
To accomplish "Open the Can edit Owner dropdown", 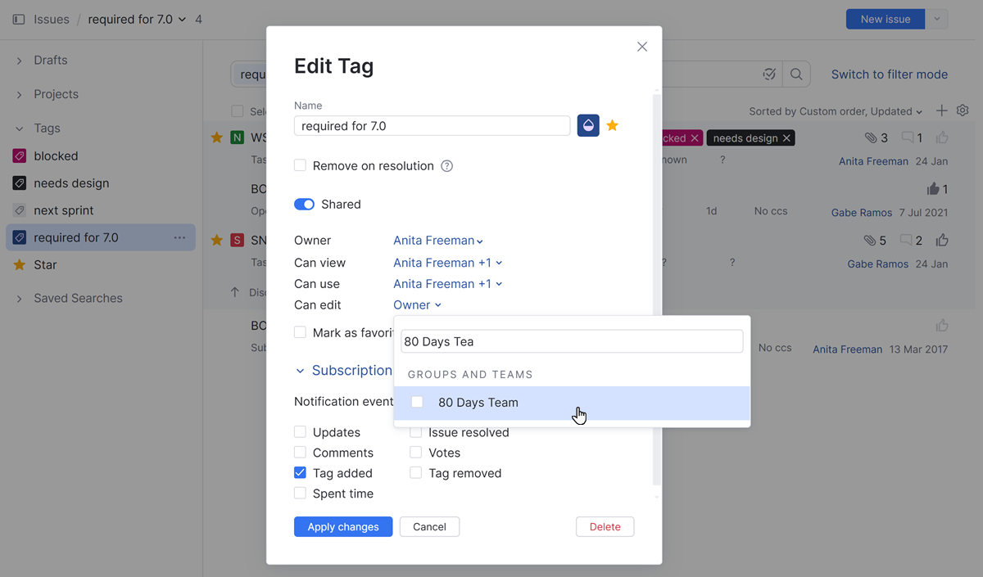I will click(x=417, y=305).
